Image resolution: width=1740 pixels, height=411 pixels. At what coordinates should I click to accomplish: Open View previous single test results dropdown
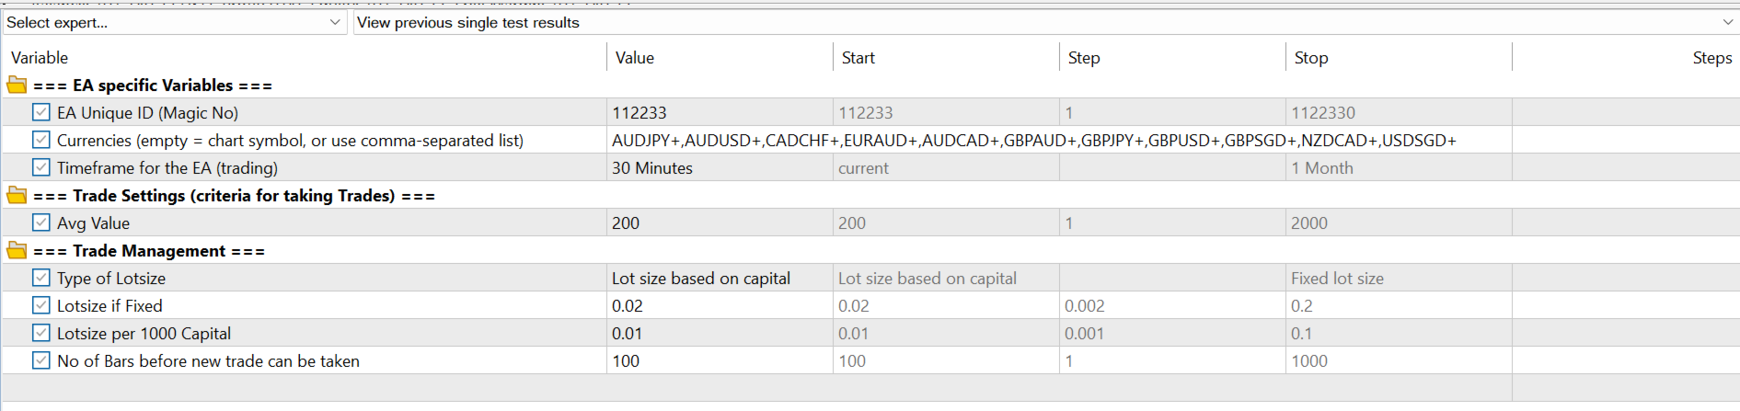point(1045,22)
